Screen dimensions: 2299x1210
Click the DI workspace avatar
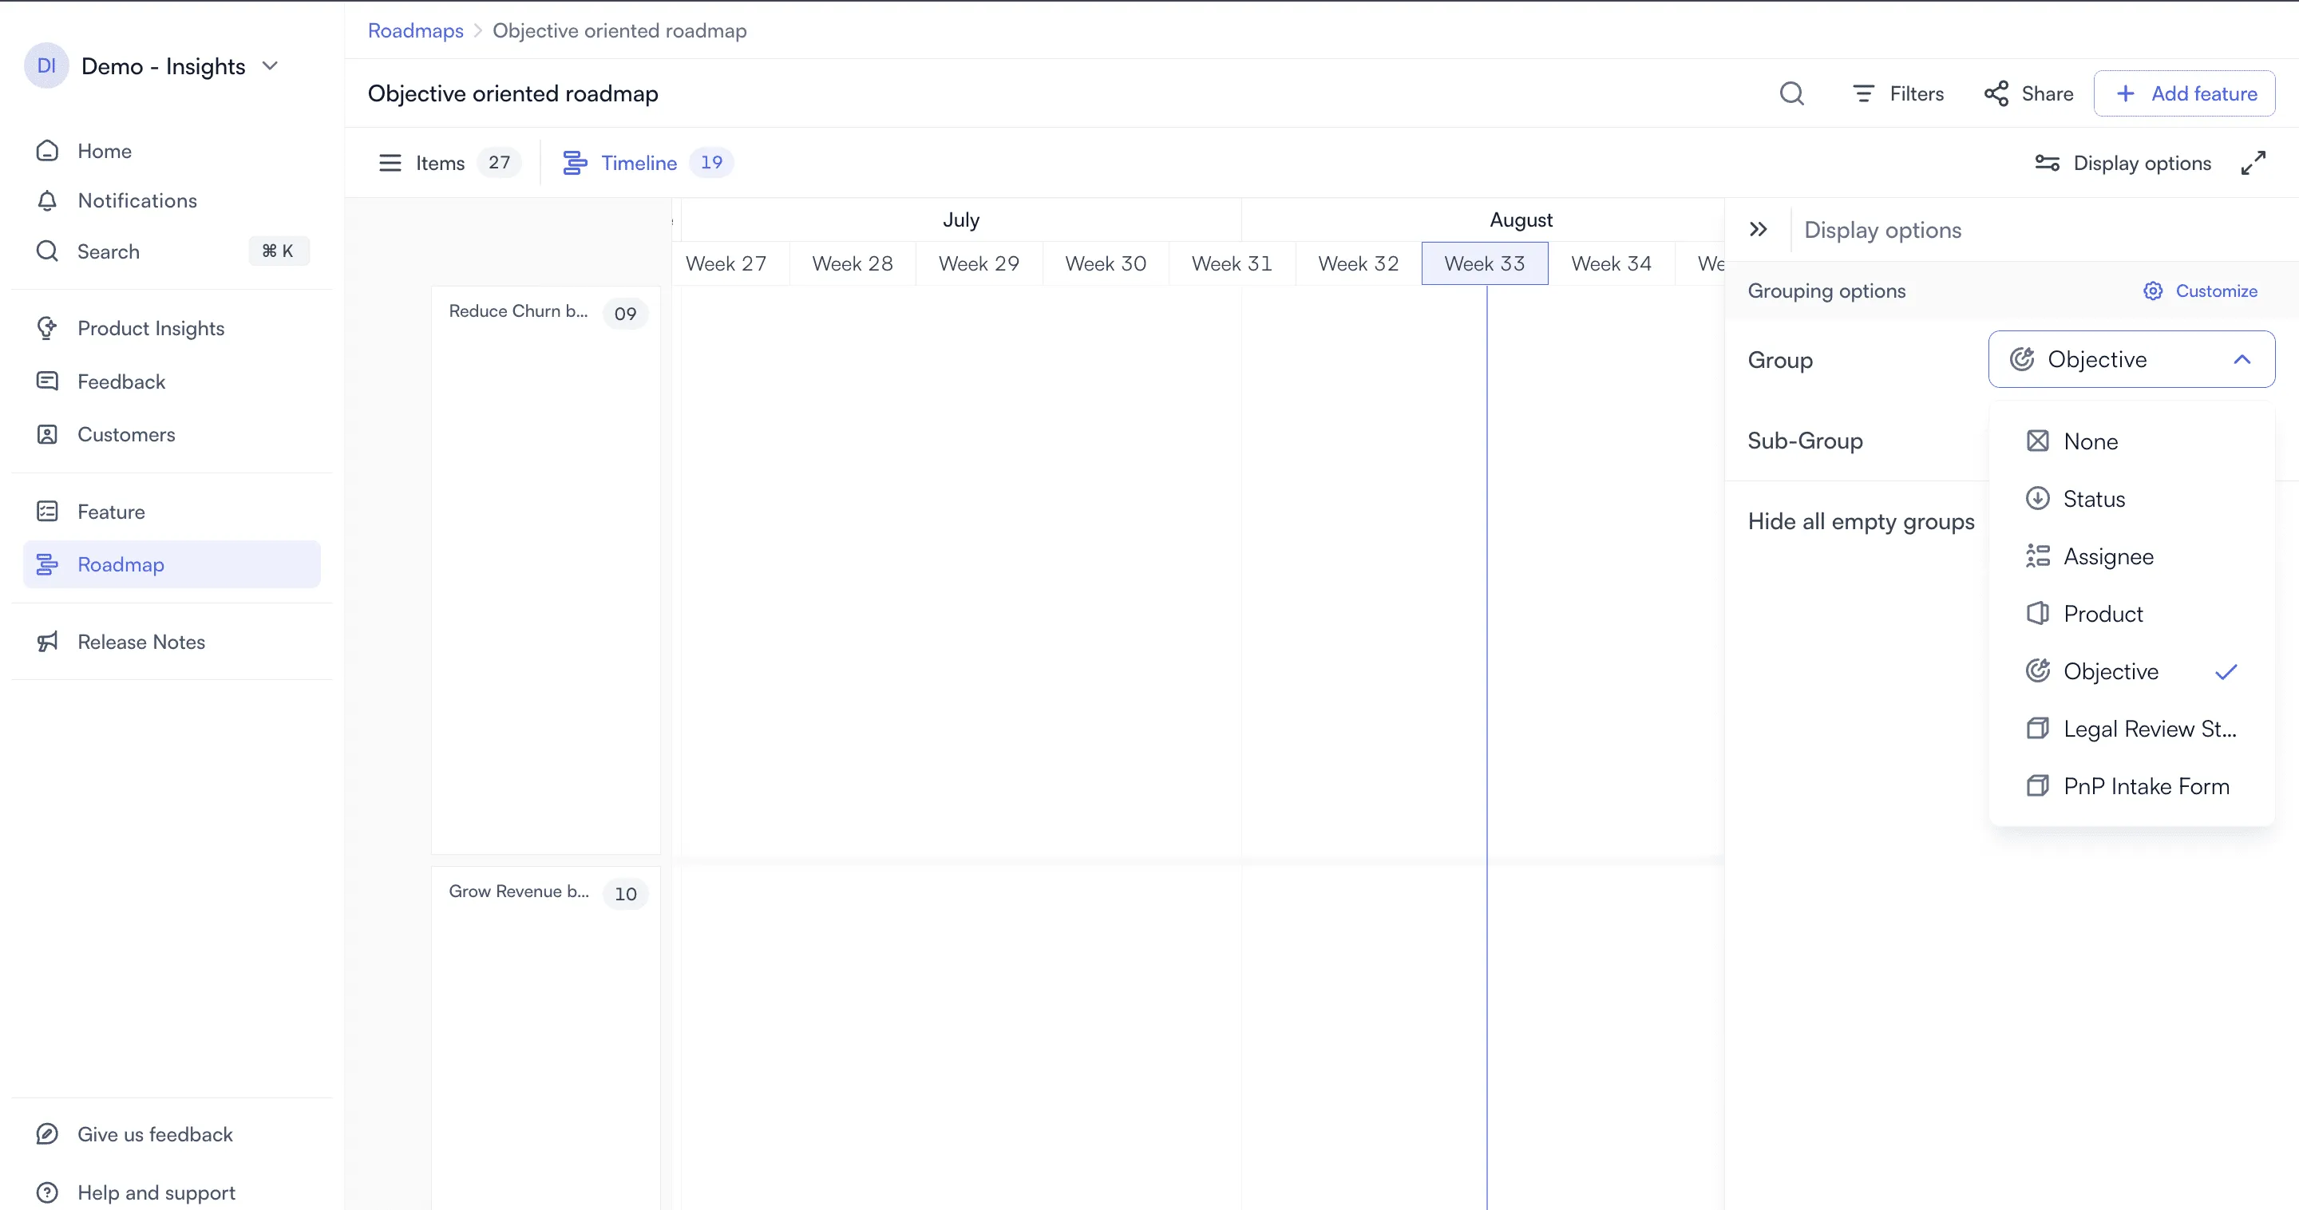46,66
